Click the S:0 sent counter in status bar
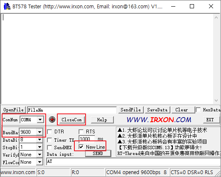This screenshot has height=177, width=221. click(x=41, y=172)
